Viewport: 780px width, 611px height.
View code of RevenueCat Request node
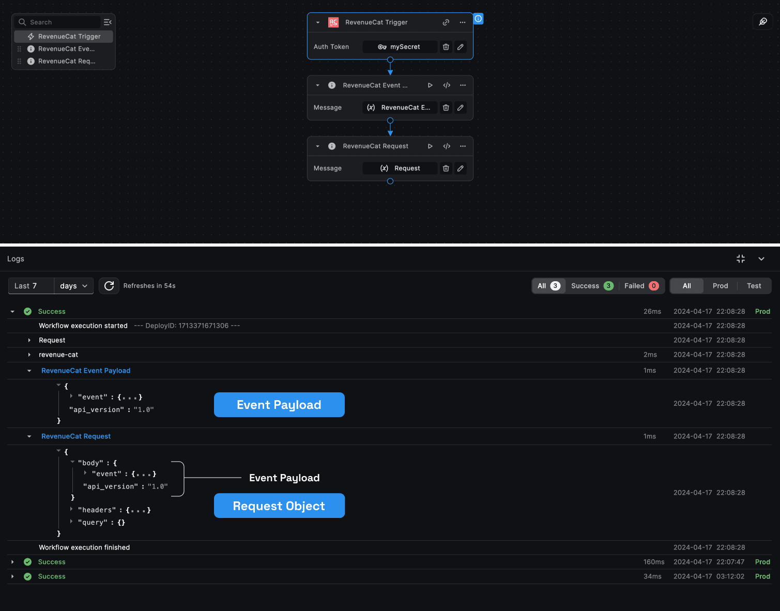click(x=447, y=146)
